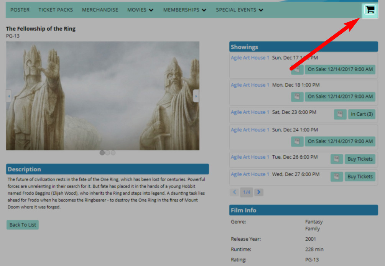Expand the Memberships dropdown menu
The height and width of the screenshot is (266, 385).
(x=185, y=10)
